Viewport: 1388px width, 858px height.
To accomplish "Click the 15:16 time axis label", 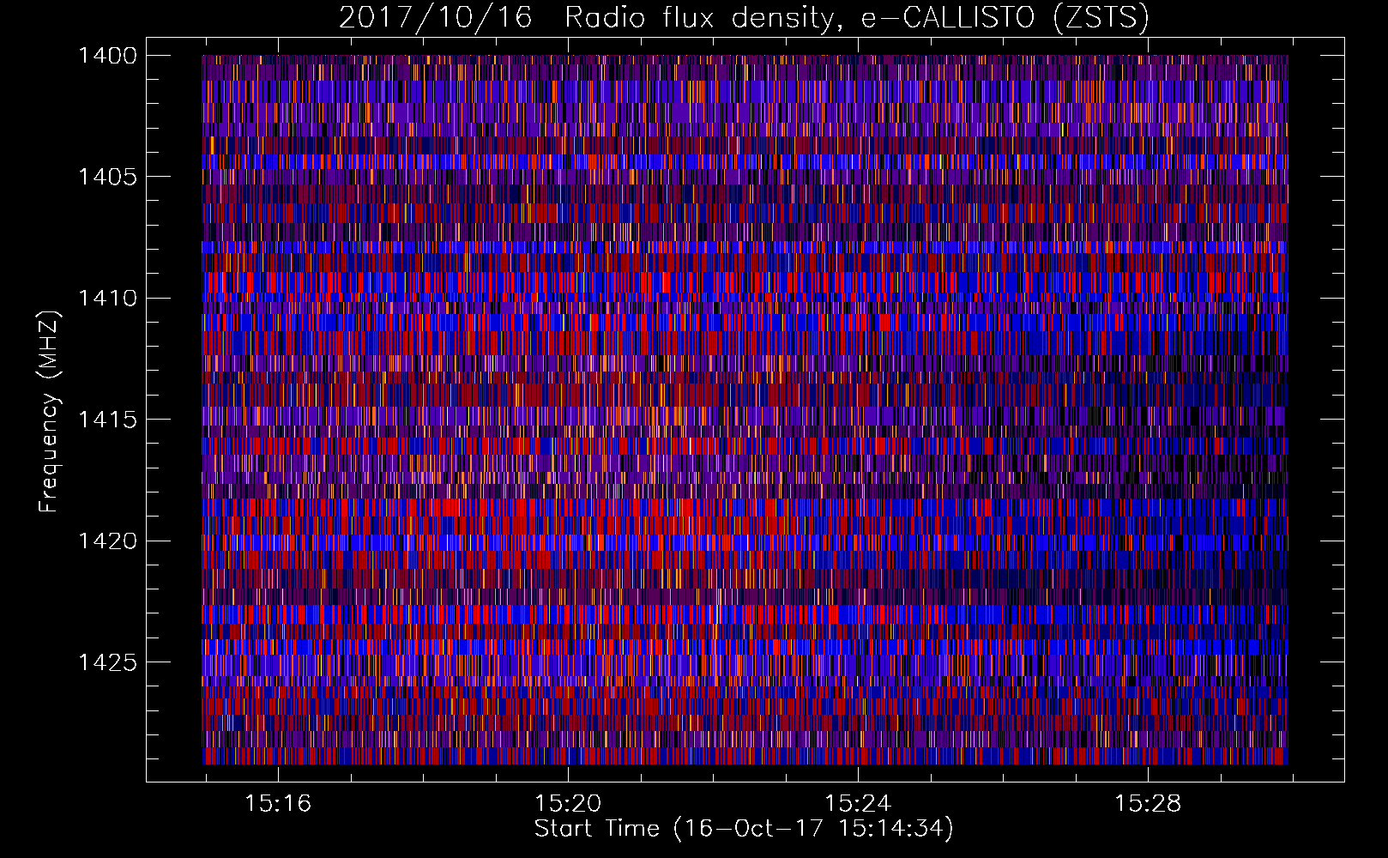I will (278, 804).
